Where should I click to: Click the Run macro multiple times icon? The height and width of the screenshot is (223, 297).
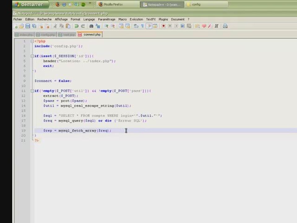click(x=183, y=26)
